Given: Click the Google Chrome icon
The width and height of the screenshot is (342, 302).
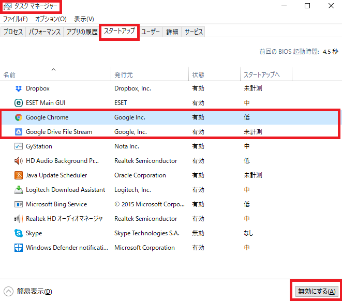Looking at the screenshot, I should click(x=19, y=117).
